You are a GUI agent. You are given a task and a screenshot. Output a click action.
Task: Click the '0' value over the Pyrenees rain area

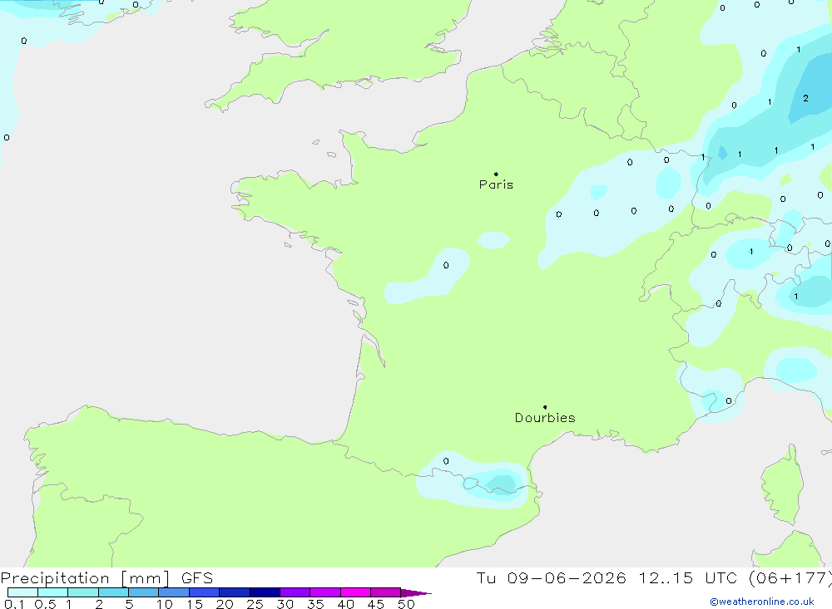[446, 461]
